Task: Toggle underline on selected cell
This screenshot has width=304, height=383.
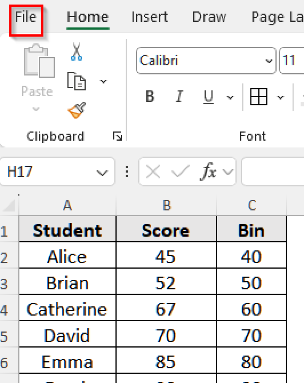Action: pyautogui.click(x=209, y=96)
